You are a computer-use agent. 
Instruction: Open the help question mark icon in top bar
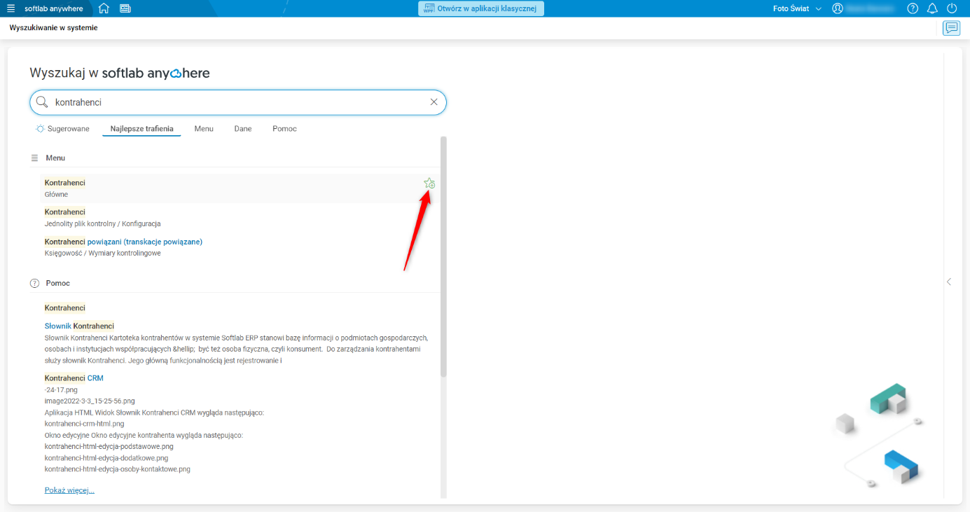[913, 8]
